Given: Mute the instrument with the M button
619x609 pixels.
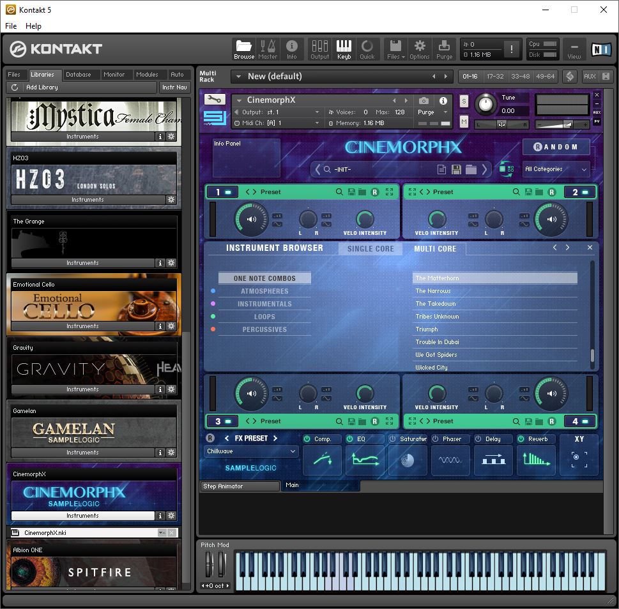Looking at the screenshot, I should (x=464, y=122).
